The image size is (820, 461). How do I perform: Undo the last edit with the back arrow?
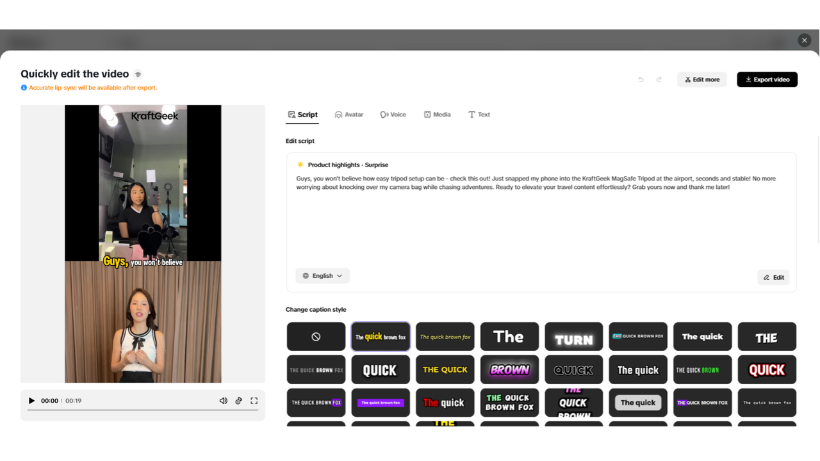pyautogui.click(x=641, y=79)
